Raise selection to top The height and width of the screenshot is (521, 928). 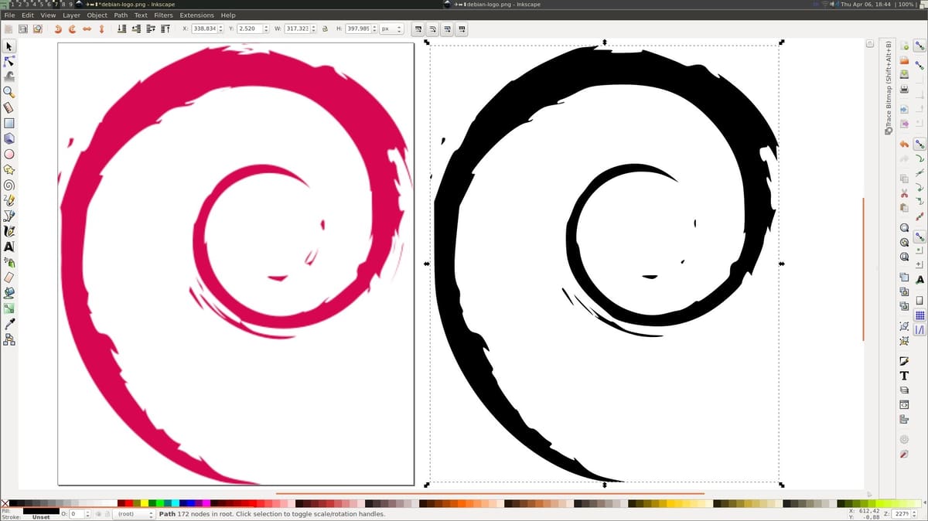pyautogui.click(x=165, y=29)
